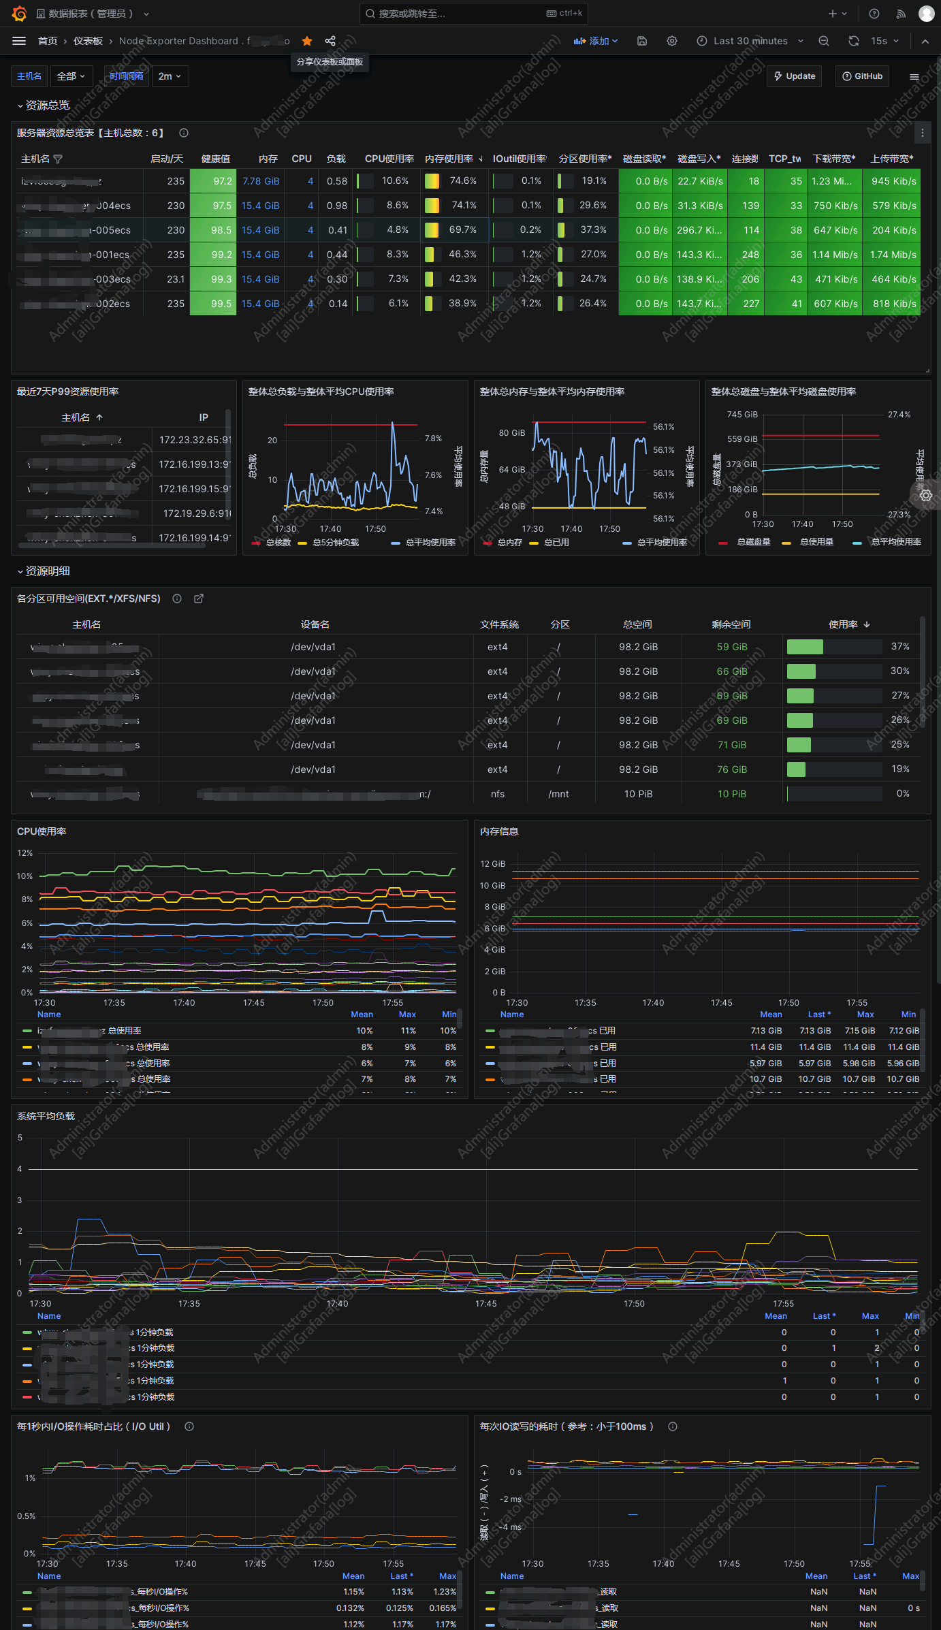Toggle 总内存 series in memory chart legend

tap(510, 543)
